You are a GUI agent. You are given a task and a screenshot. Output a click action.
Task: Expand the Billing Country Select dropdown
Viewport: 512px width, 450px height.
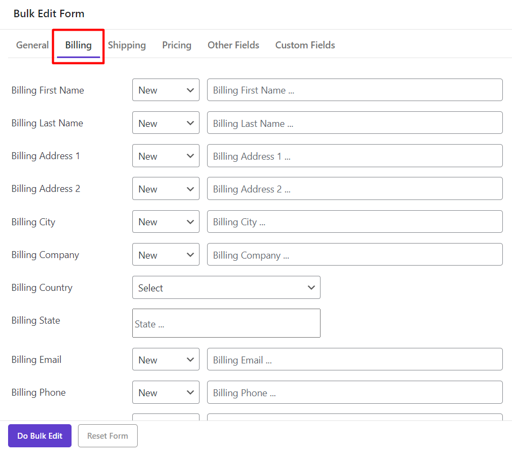(226, 288)
